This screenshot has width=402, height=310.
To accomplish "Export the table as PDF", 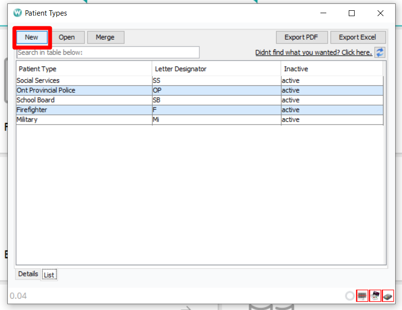I will (x=301, y=37).
